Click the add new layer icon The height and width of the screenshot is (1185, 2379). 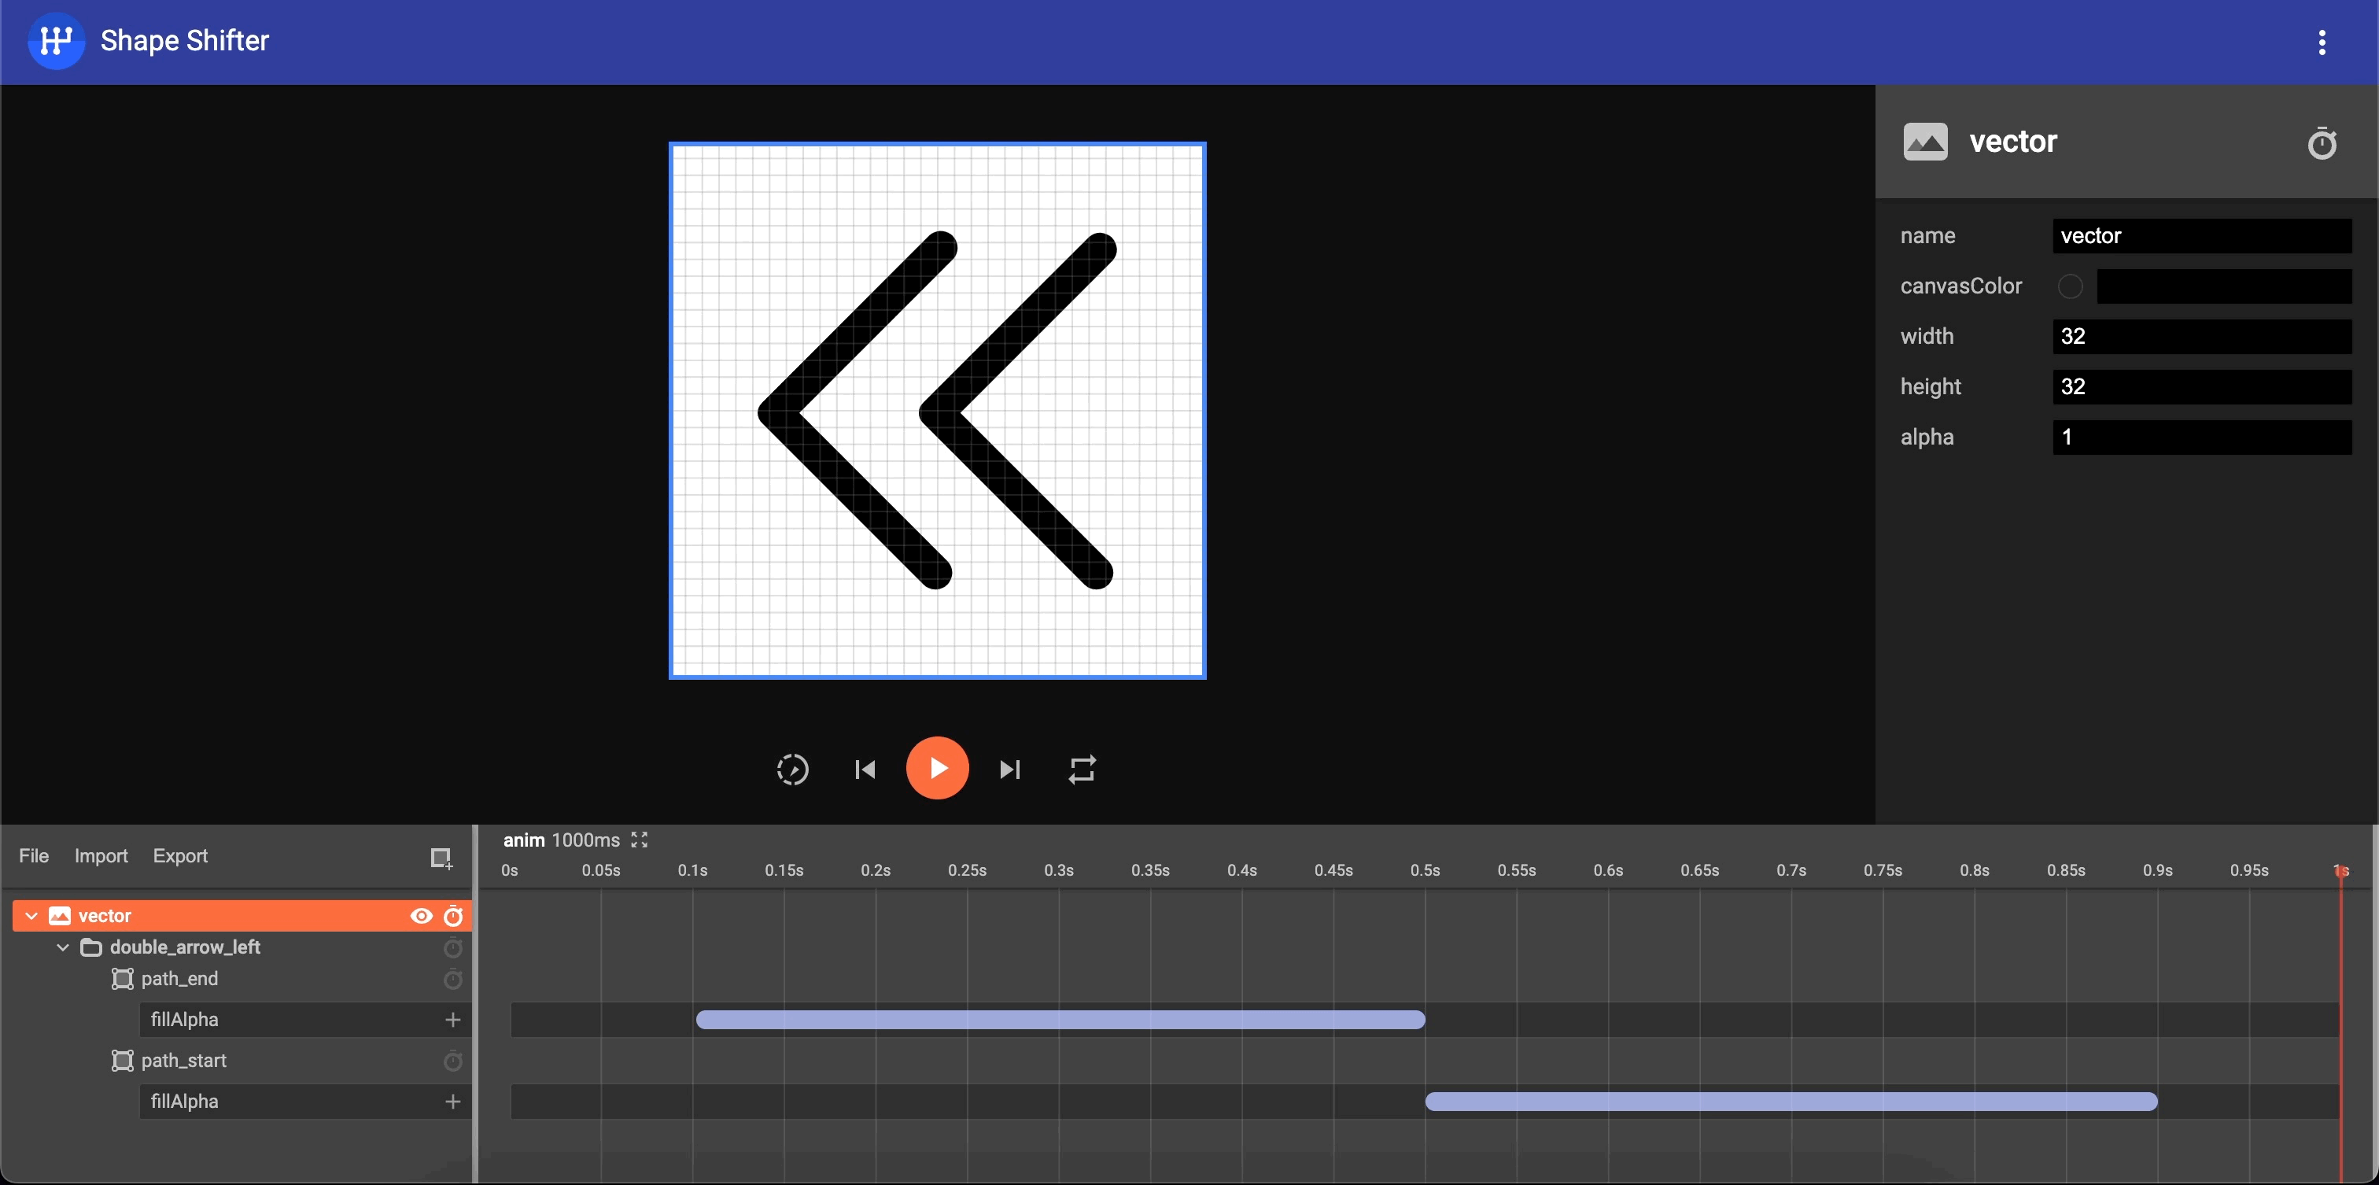441,857
